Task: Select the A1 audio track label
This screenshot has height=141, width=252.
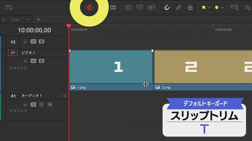Action: pyautogui.click(x=13, y=96)
